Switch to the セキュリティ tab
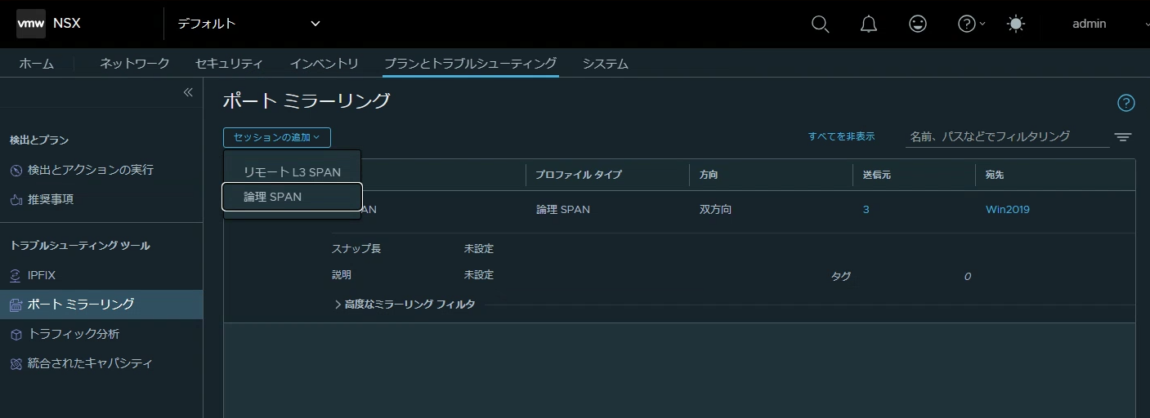 pyautogui.click(x=229, y=64)
